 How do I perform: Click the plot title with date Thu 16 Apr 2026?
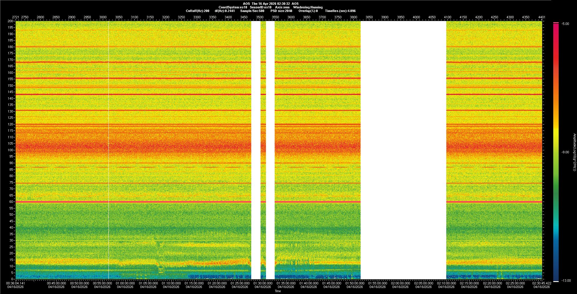[271, 4]
